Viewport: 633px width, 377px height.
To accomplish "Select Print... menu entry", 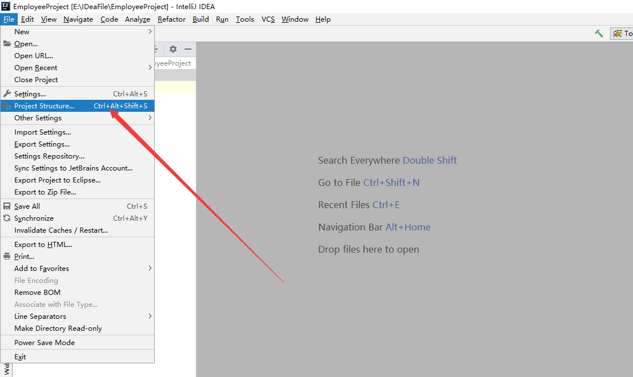I will (x=78, y=257).
